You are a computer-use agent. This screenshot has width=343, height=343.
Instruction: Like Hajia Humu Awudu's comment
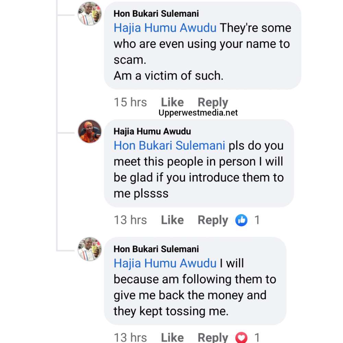pos(172,220)
